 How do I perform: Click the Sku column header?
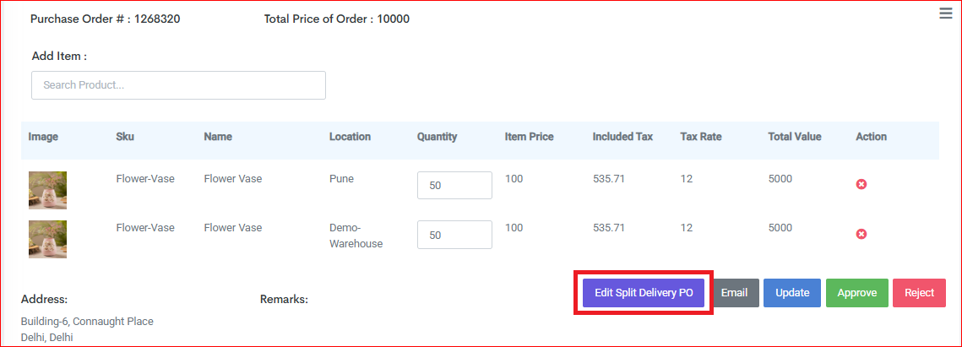[124, 137]
